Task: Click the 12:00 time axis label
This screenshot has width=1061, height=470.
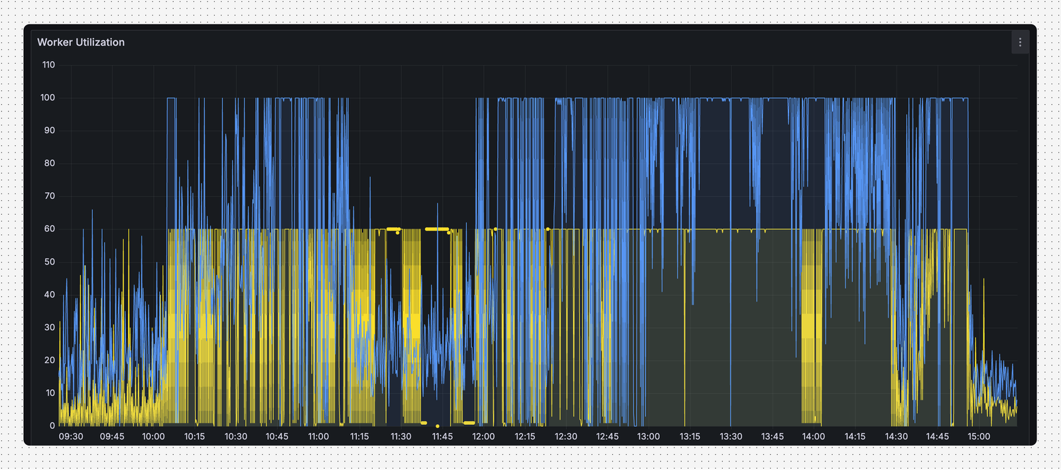Action: pos(483,437)
